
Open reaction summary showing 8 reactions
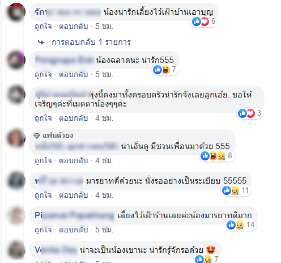pos(217,156)
